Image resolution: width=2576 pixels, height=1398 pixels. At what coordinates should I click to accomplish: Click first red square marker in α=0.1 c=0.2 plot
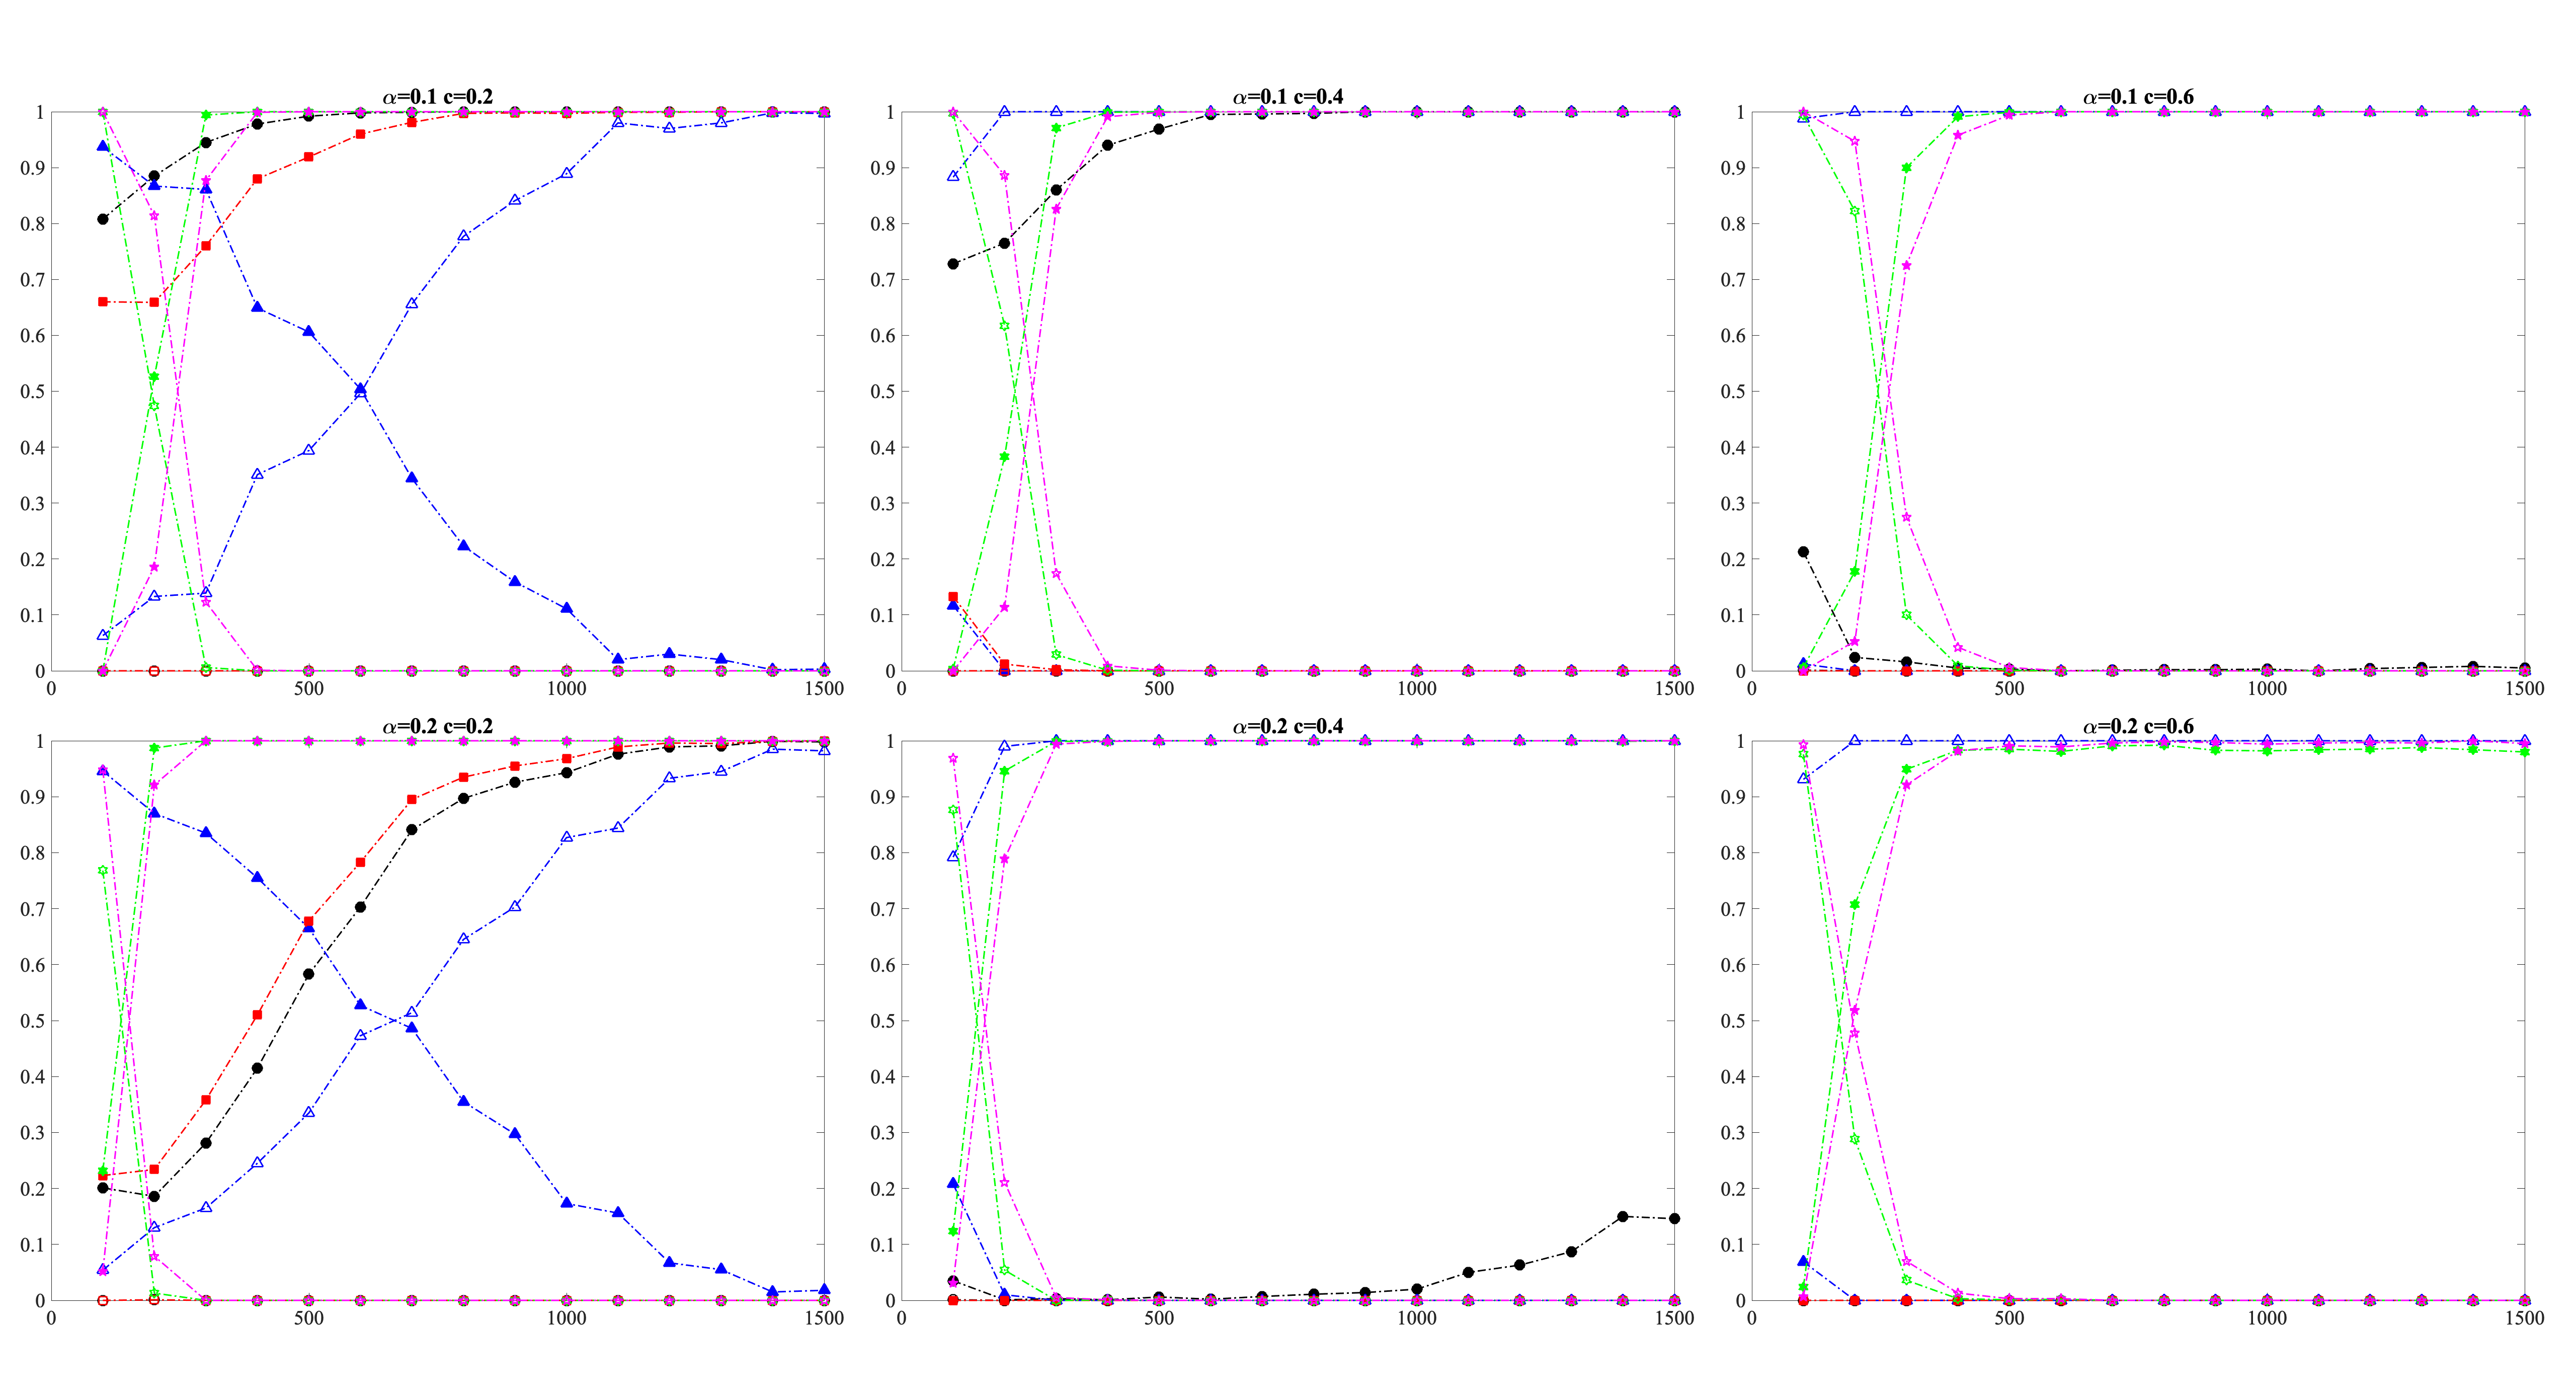click(103, 301)
